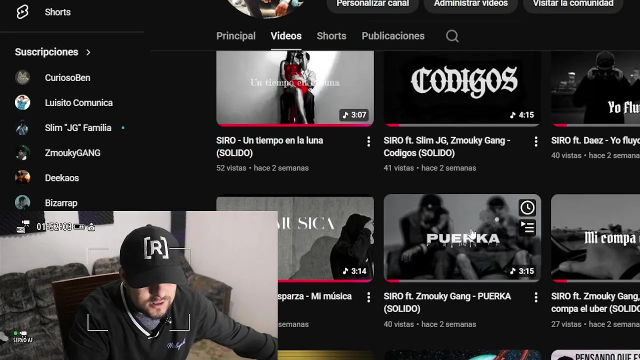640x360 pixels.
Task: Select the Videos tab
Action: 286,36
